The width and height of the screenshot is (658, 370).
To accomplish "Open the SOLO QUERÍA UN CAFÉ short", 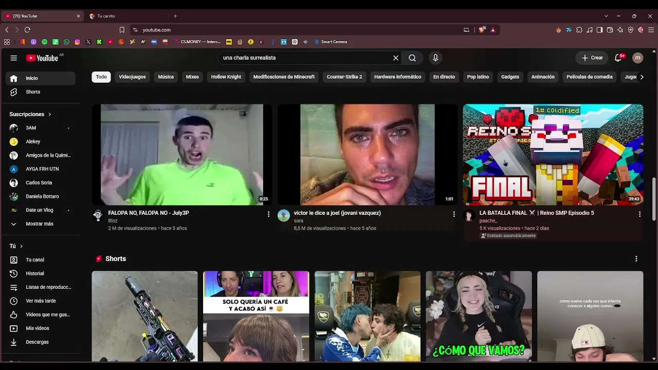I will [256, 316].
